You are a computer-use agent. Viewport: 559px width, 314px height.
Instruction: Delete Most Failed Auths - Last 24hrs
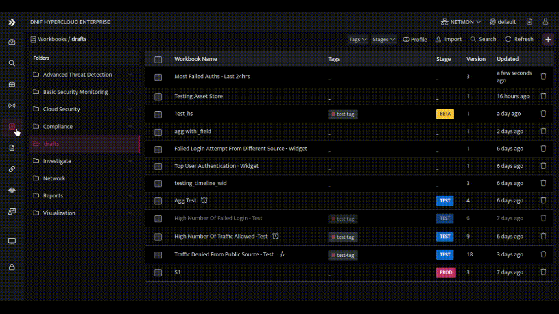coord(543,76)
